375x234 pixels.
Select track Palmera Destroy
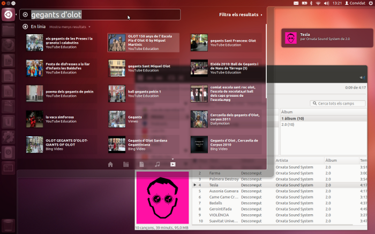(279, 179)
